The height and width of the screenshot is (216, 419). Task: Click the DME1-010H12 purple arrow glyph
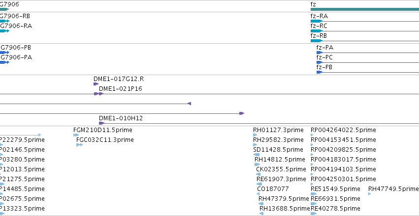(101, 123)
